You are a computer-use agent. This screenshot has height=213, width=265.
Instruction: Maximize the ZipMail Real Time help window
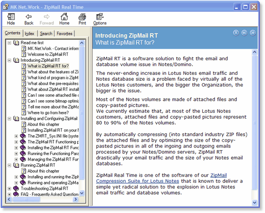click(245, 7)
